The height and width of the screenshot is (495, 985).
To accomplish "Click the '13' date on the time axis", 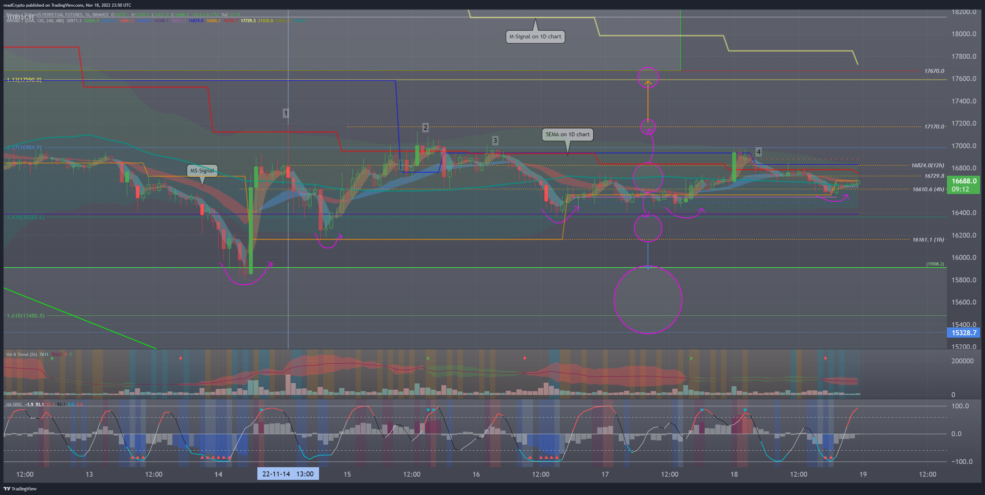I will click(89, 474).
